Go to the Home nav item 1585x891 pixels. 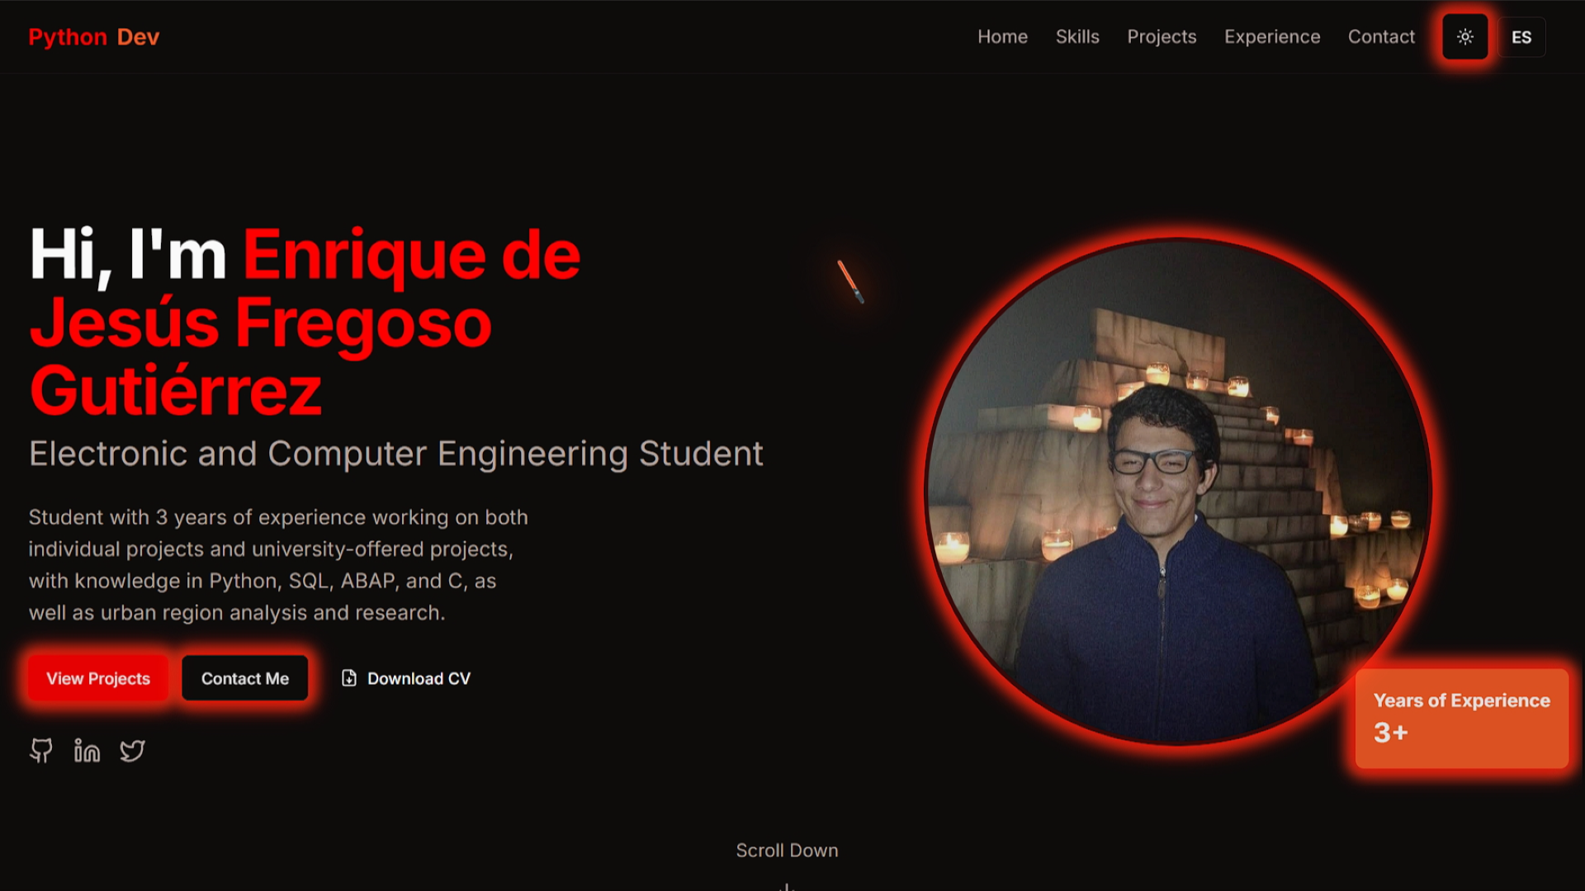point(1002,37)
